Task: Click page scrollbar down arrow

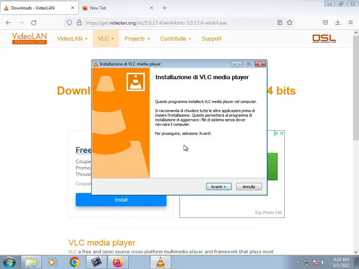Action: tap(356, 252)
